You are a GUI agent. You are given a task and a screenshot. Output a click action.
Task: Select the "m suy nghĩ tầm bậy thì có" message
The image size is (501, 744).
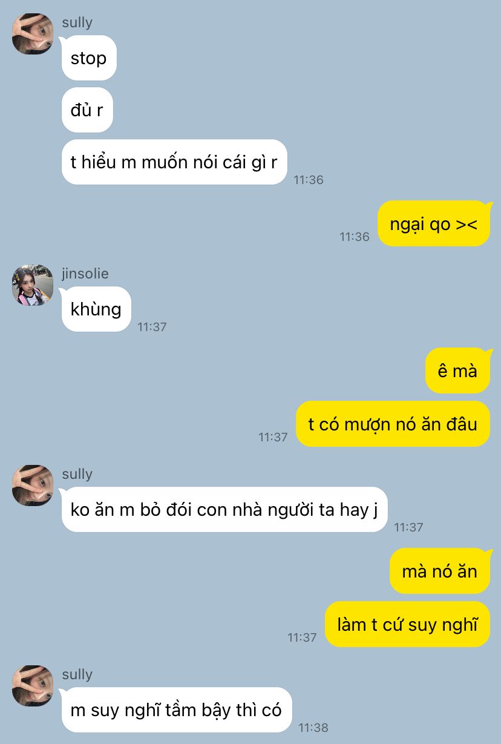click(177, 709)
